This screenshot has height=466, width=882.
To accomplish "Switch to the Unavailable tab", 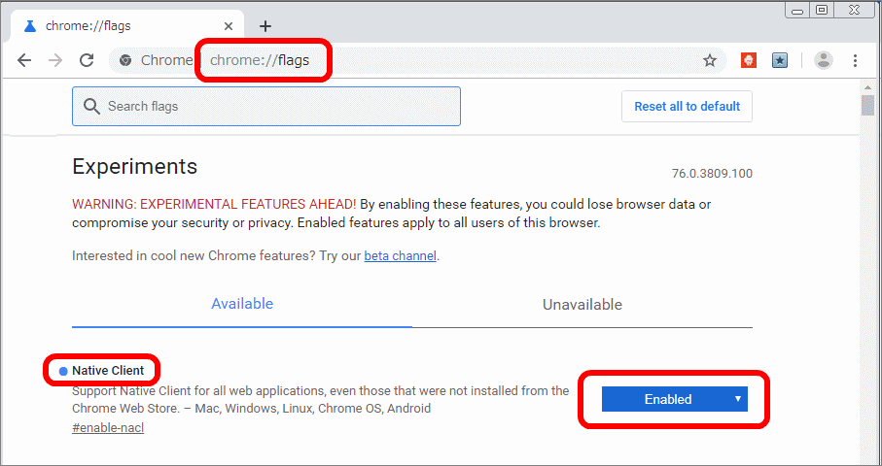I will (582, 305).
